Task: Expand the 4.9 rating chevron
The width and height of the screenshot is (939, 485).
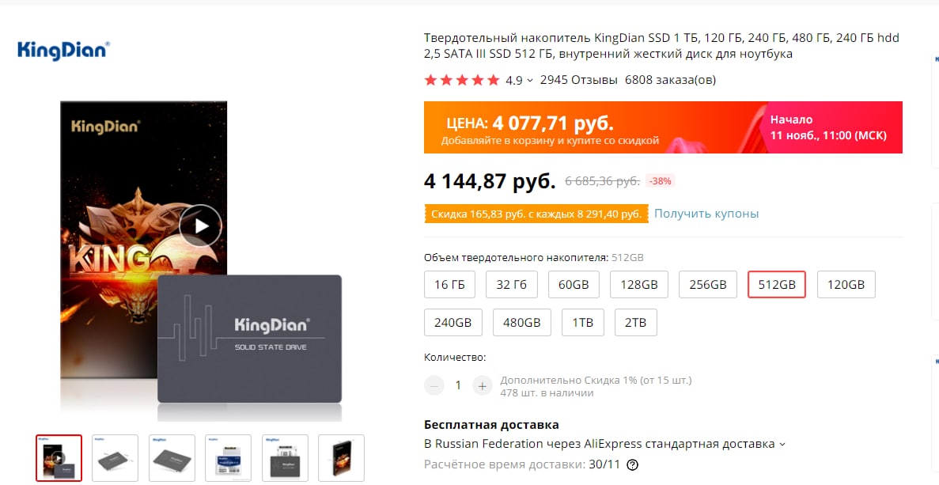Action: click(530, 81)
